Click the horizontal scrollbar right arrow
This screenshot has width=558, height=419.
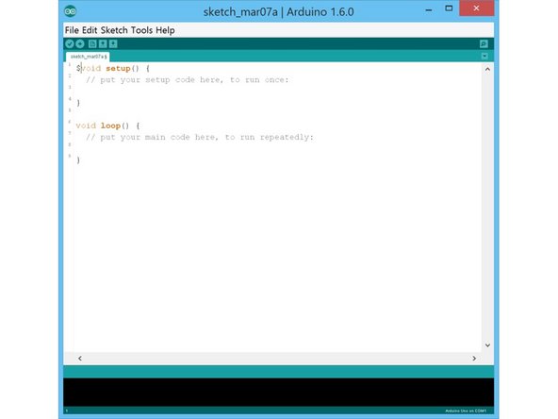click(474, 358)
